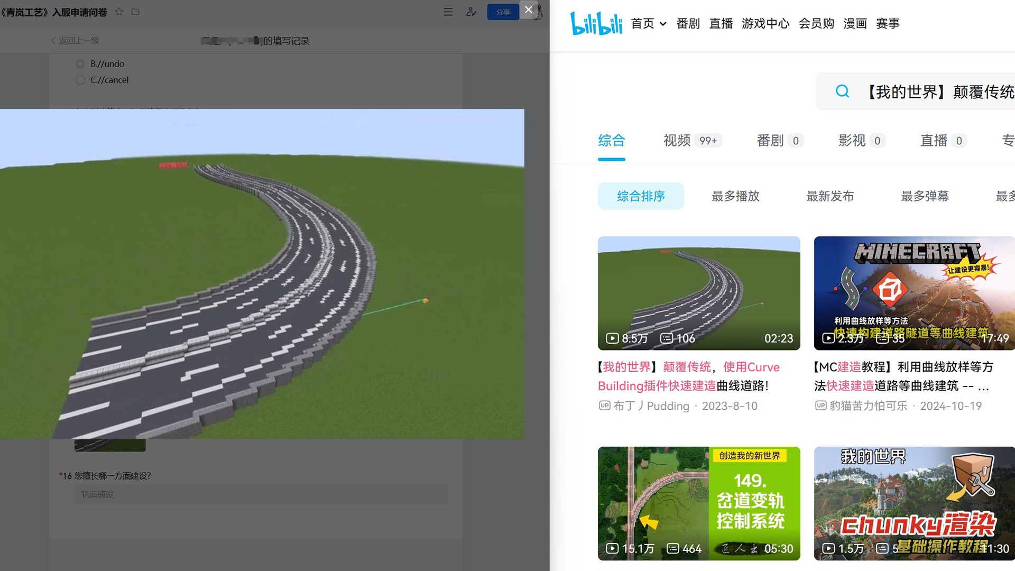Open the hamburger menu in questionnaire header

448,12
